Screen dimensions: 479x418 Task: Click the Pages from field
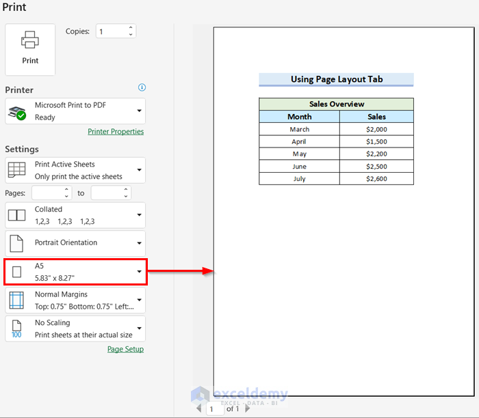pos(48,193)
